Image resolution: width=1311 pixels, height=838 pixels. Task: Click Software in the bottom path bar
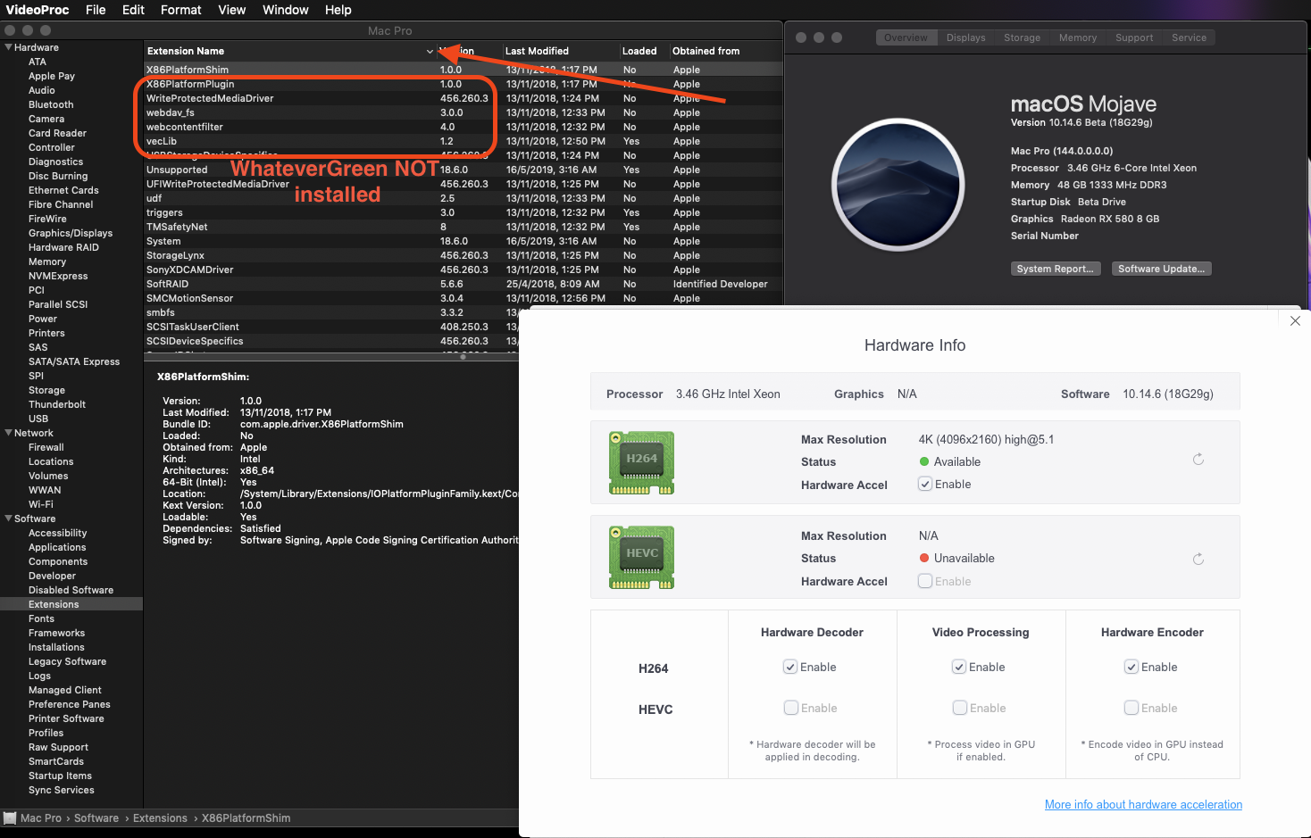tap(96, 818)
